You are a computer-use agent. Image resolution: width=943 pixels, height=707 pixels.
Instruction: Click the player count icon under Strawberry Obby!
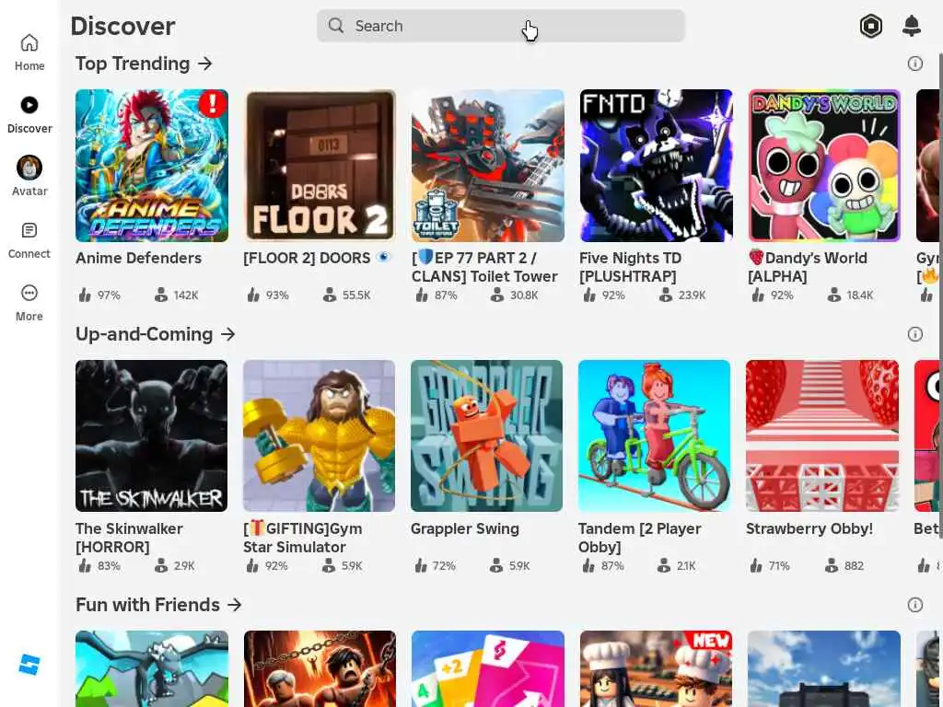tap(832, 565)
